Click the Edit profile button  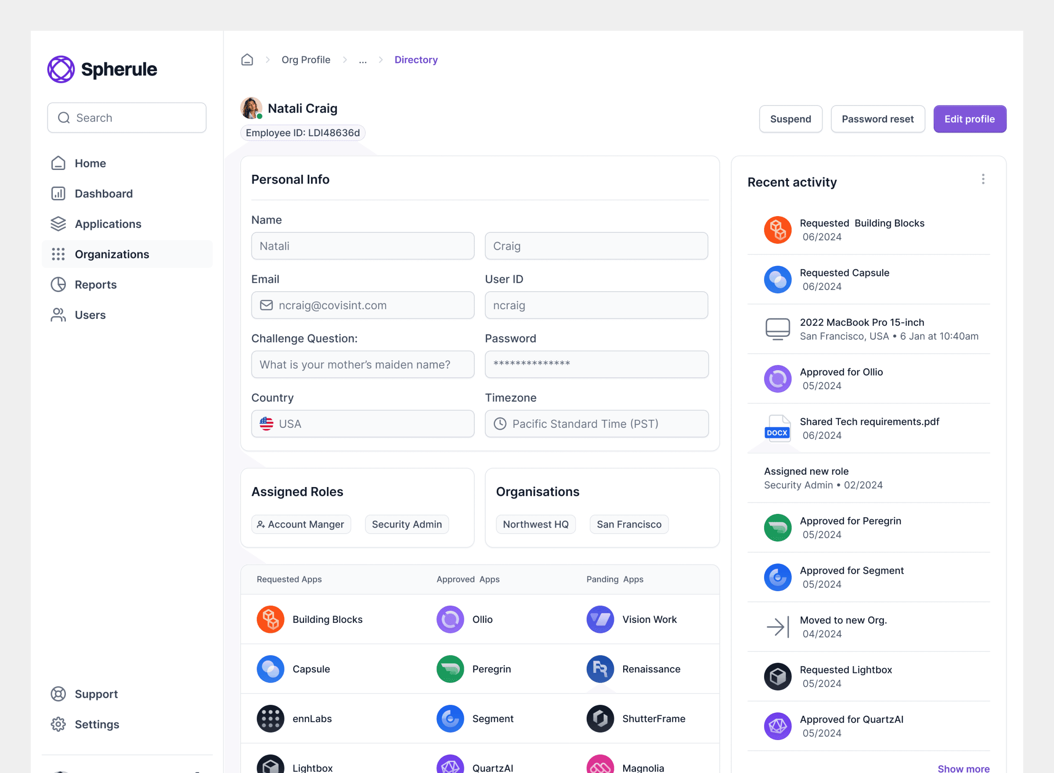(969, 119)
